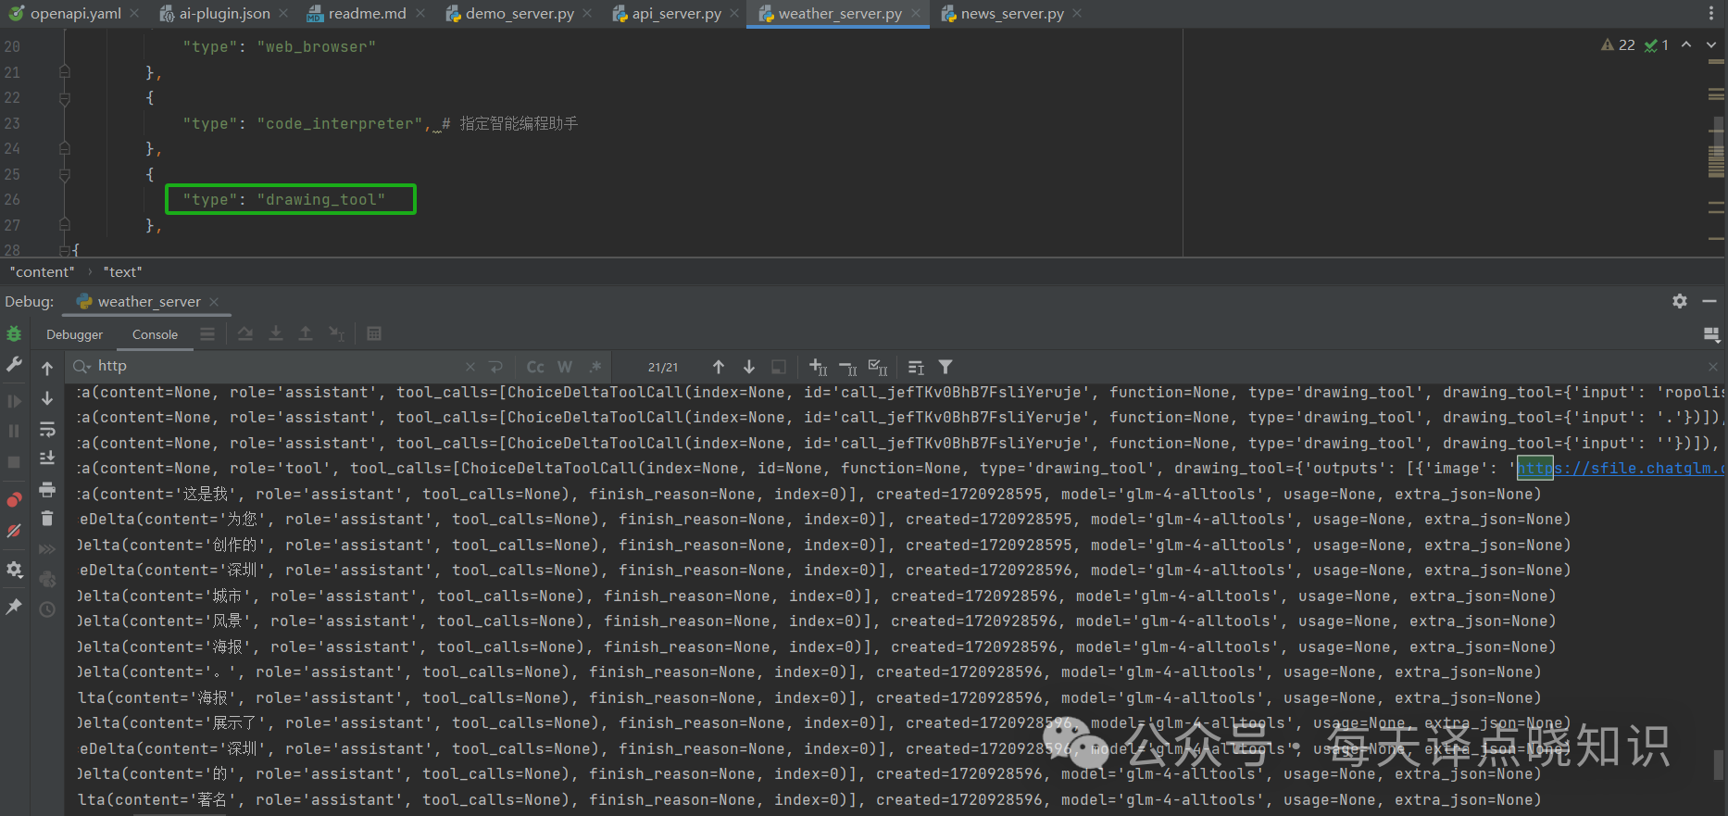Click the "http" search input field
1728x816 pixels.
[x=278, y=367]
